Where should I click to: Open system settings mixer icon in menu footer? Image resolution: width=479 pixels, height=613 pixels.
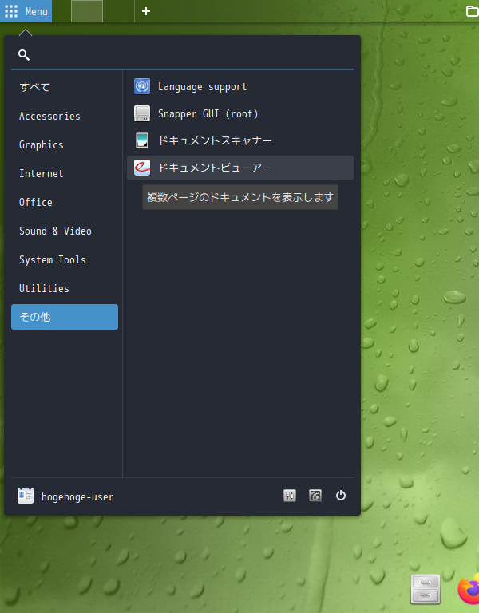click(289, 496)
